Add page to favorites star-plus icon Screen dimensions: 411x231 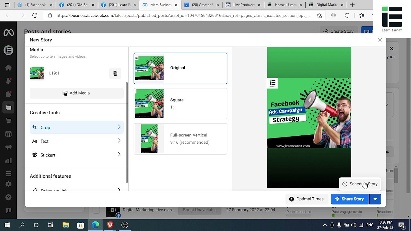point(319,15)
